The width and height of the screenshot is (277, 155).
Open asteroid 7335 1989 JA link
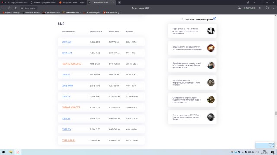point(68,140)
